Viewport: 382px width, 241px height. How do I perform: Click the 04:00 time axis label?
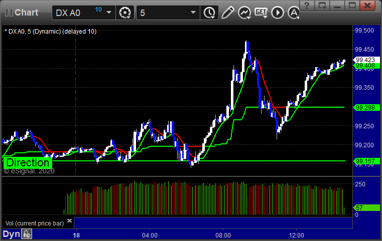click(150, 235)
